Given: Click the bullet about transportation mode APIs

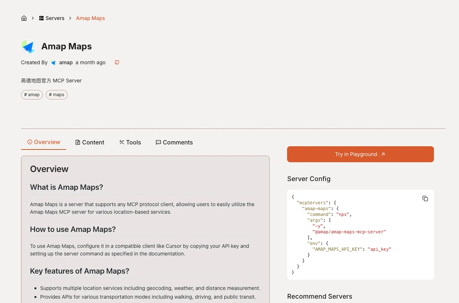Looking at the screenshot, I should tap(148, 297).
